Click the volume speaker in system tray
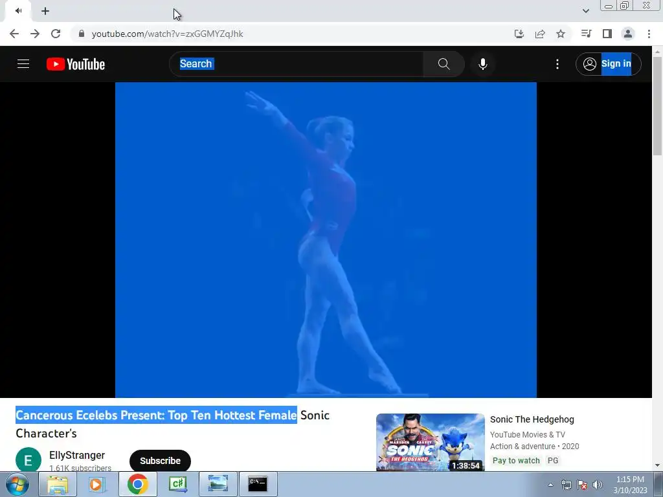 pos(598,485)
